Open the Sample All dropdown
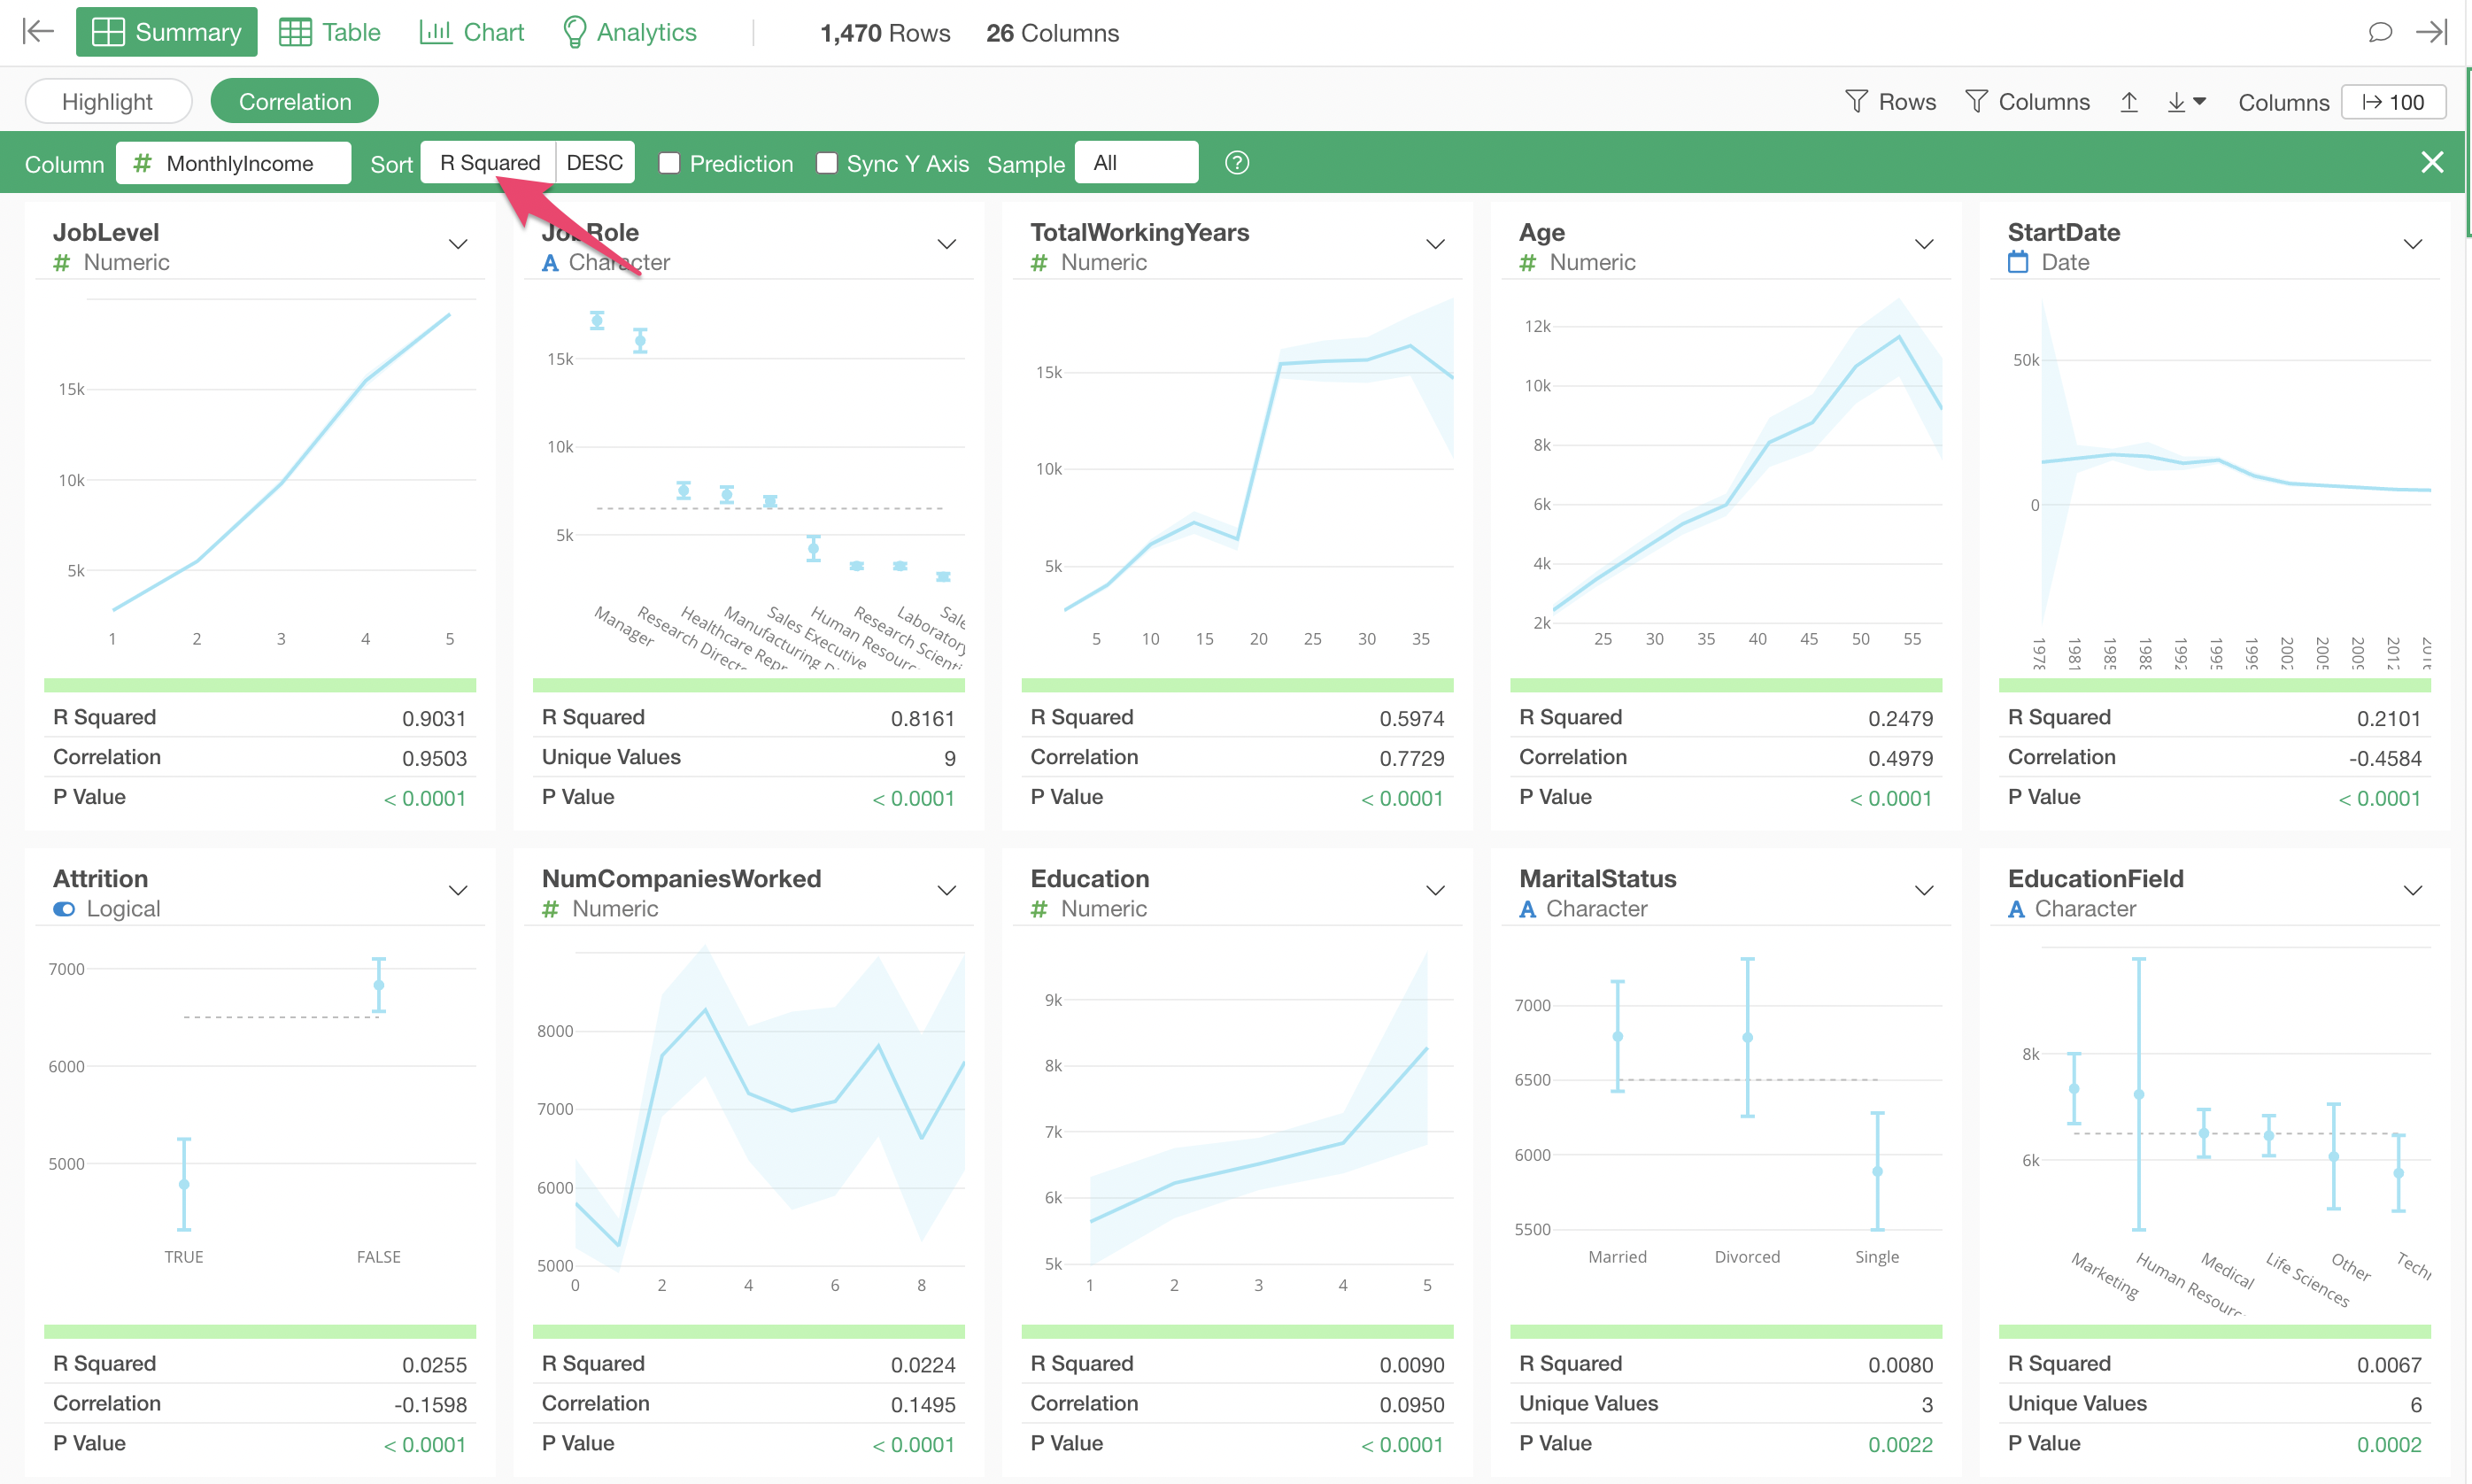The width and height of the screenshot is (2472, 1484). pos(1136,163)
